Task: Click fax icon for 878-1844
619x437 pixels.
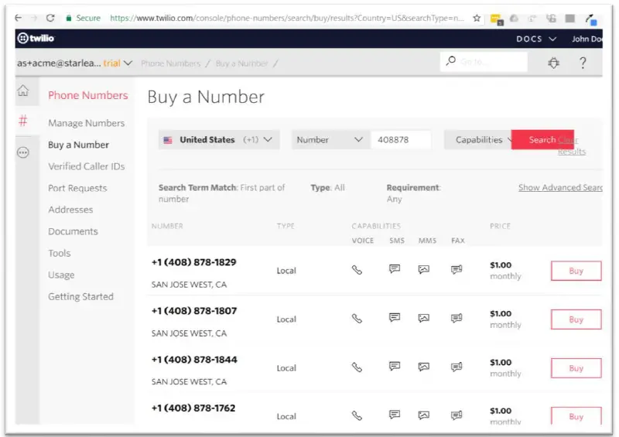Action: [x=457, y=367]
